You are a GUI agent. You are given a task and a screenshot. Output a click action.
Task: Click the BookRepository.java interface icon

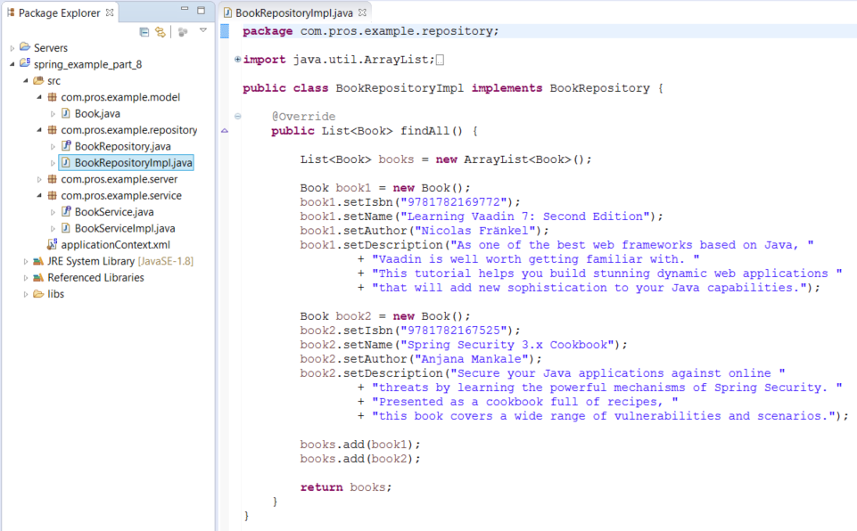point(66,145)
